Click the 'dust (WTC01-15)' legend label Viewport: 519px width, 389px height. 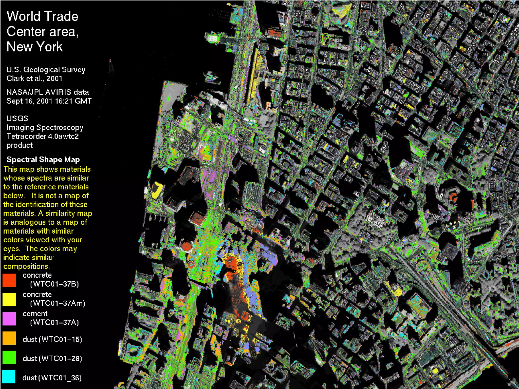click(x=52, y=339)
